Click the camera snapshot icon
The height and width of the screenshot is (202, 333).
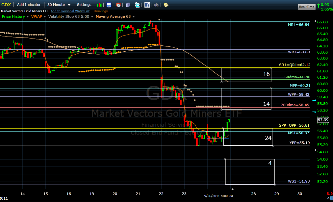157,5
